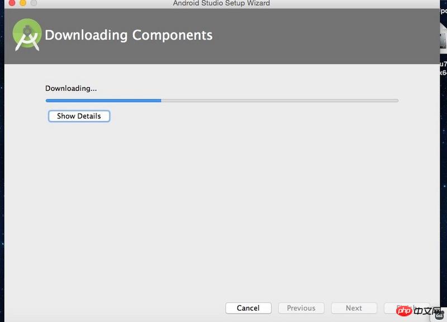This screenshot has height=322, width=447.
Task: Click the Android Studio logo icon
Action: click(x=27, y=35)
